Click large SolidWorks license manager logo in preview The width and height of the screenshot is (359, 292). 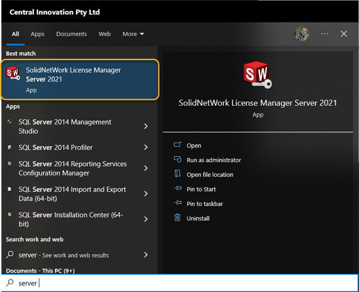click(258, 75)
